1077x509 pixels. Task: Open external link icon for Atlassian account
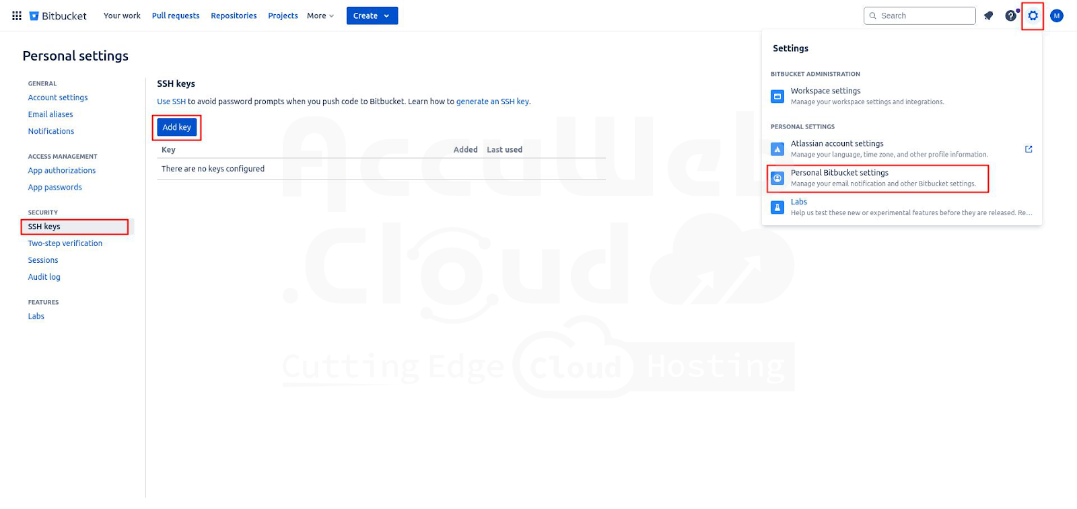(1029, 149)
